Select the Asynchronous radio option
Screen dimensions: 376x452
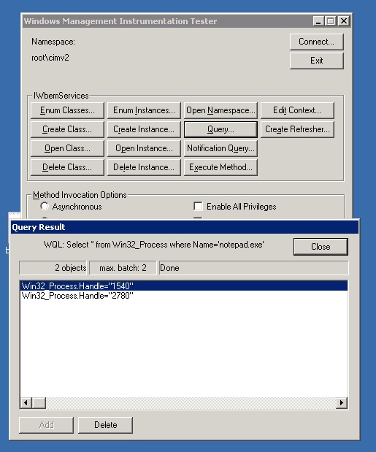45,207
